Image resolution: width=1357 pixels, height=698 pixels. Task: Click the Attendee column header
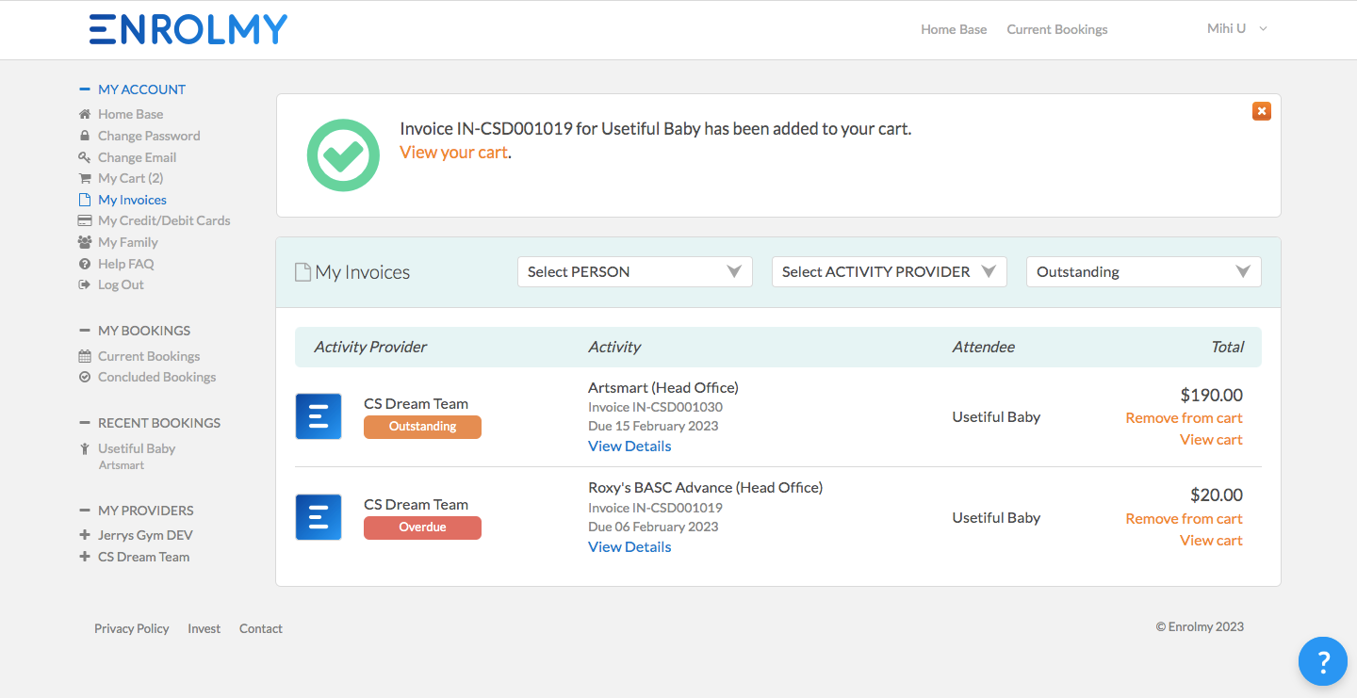click(983, 347)
